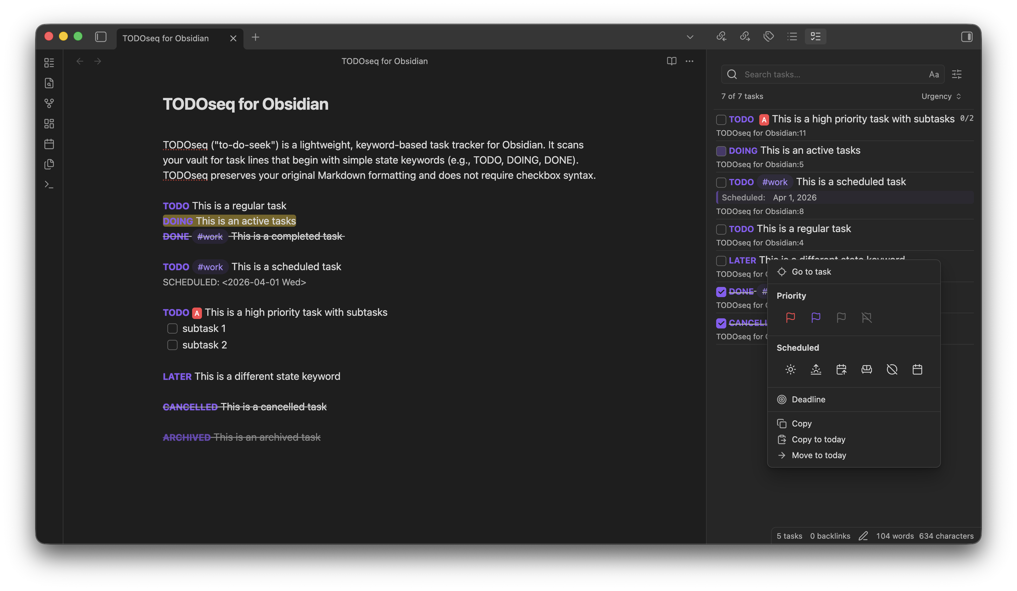The height and width of the screenshot is (591, 1017).
Task: Tick the regular task checkbox in task list
Action: pos(721,229)
